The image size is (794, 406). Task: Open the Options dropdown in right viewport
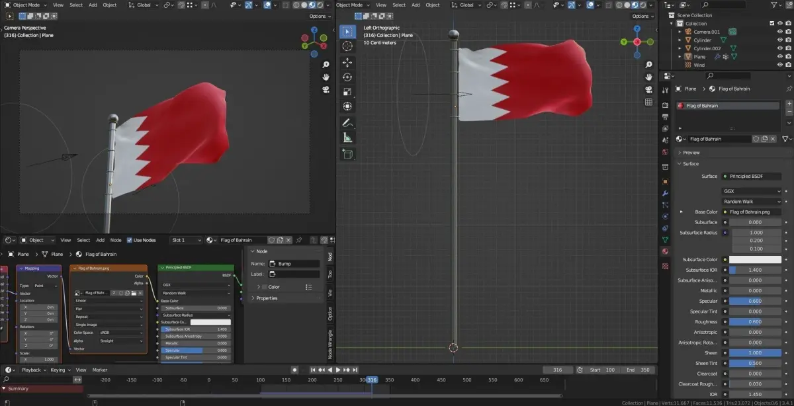pyautogui.click(x=641, y=16)
